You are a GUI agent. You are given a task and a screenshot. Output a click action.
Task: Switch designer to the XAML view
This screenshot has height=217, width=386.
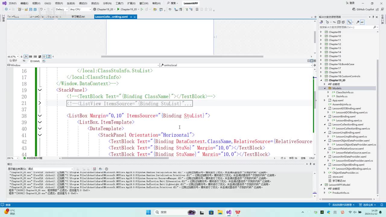click(35, 61)
